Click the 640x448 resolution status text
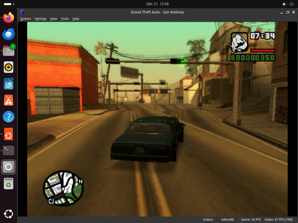 click(x=227, y=220)
